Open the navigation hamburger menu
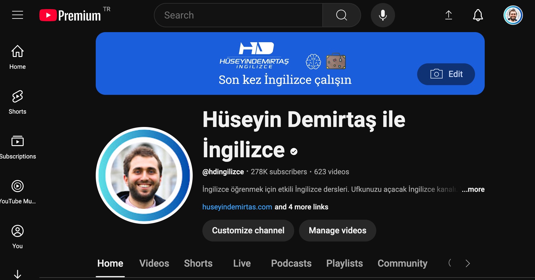The width and height of the screenshot is (535, 280). [17, 15]
